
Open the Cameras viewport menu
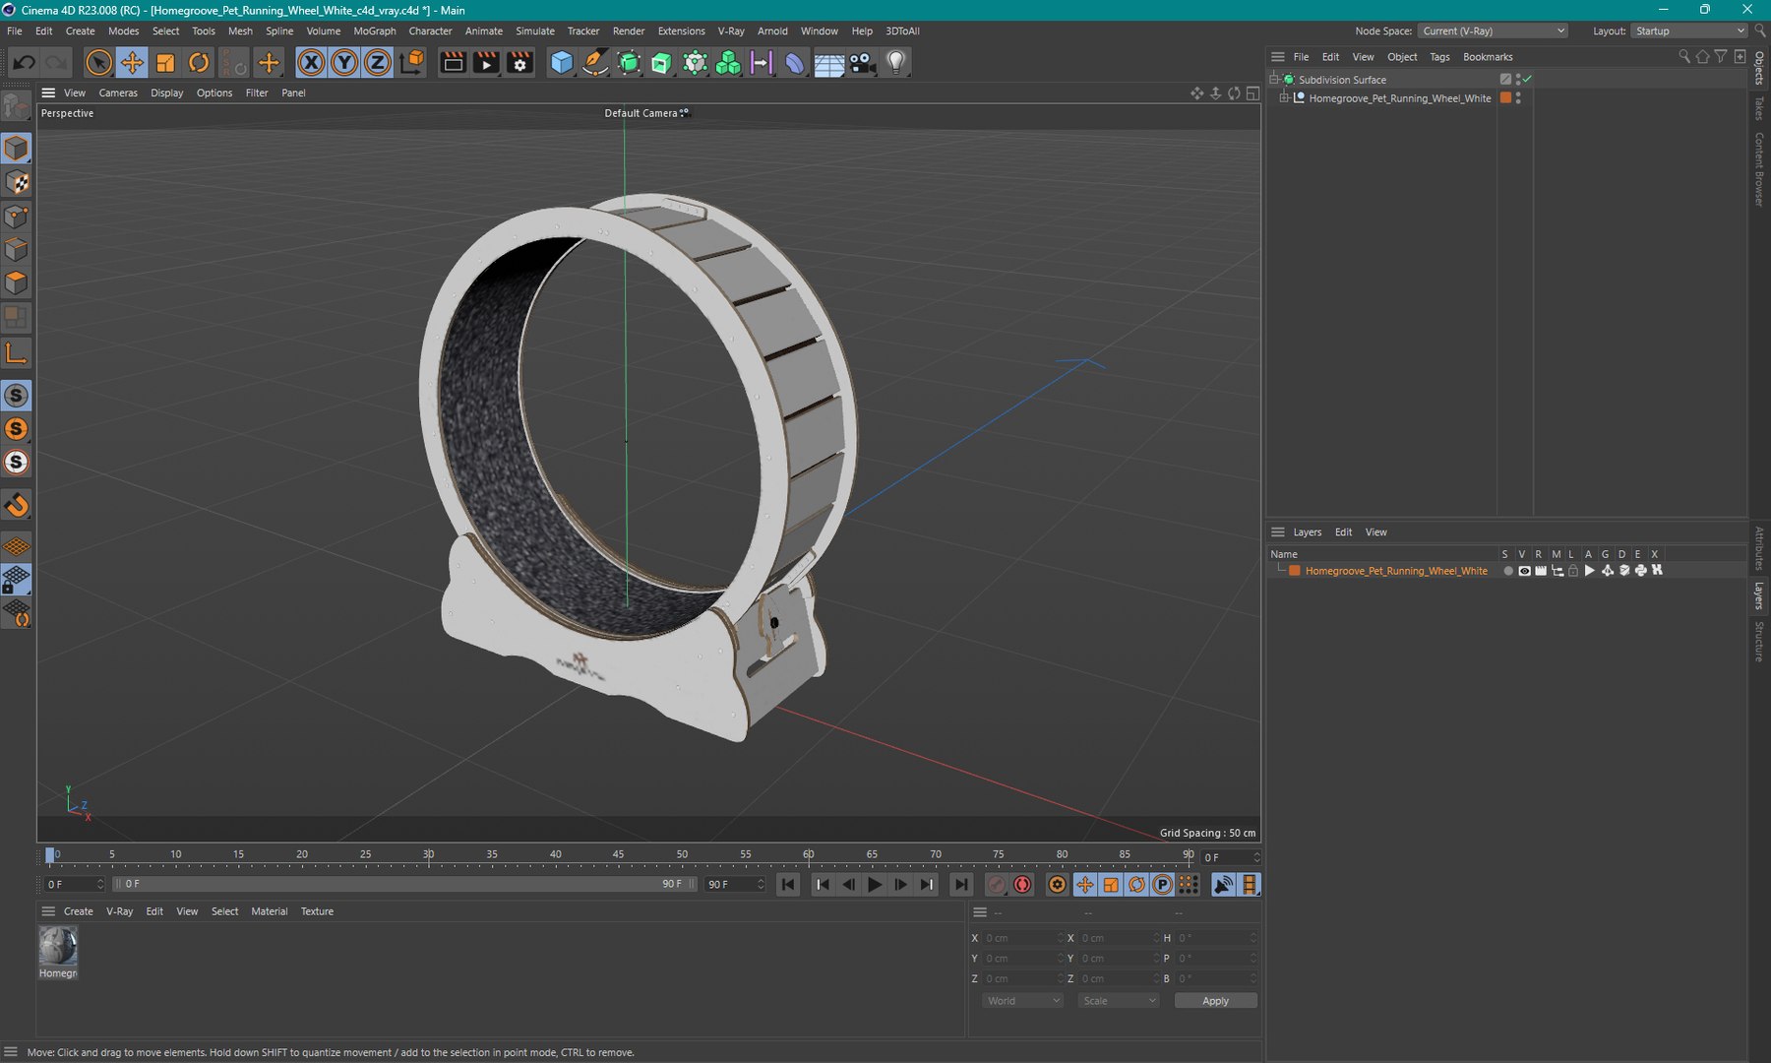[118, 93]
